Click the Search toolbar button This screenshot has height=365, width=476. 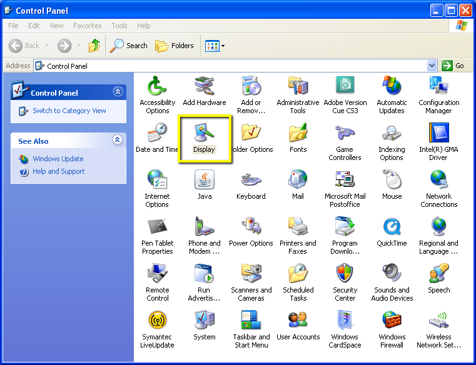pos(128,46)
